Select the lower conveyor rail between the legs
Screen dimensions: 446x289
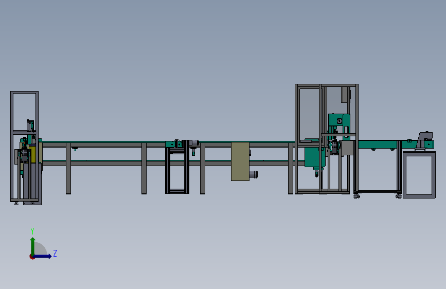[173, 163]
